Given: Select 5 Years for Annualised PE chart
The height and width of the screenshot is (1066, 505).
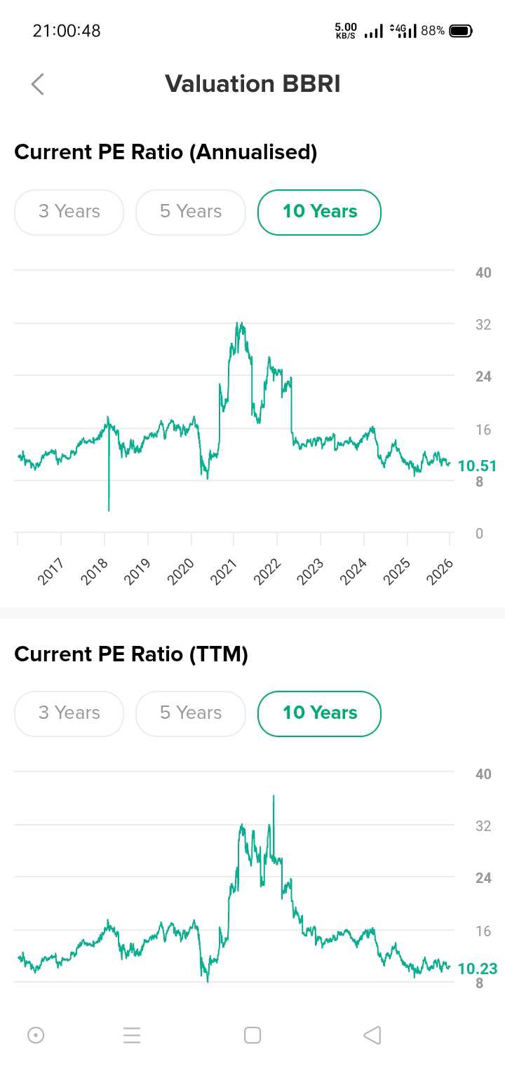Looking at the screenshot, I should (190, 212).
